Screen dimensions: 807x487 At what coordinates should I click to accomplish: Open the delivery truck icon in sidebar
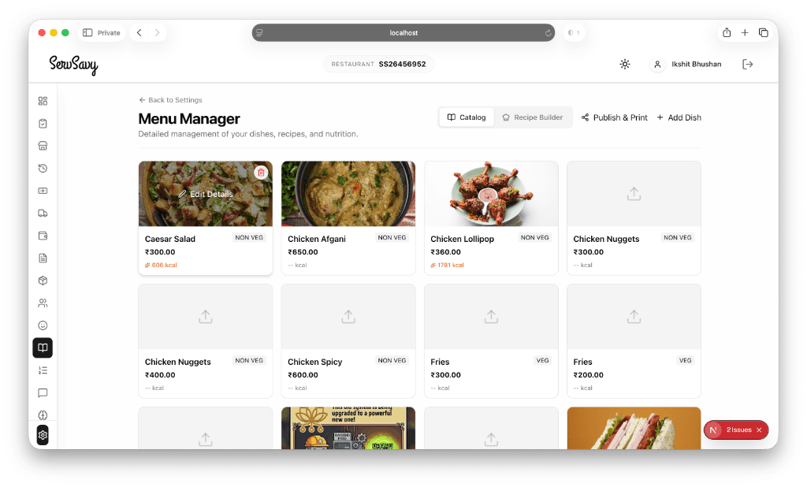point(43,213)
